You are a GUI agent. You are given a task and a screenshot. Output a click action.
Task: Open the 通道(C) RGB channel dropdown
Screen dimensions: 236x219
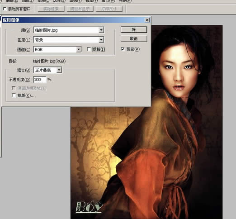57,49
